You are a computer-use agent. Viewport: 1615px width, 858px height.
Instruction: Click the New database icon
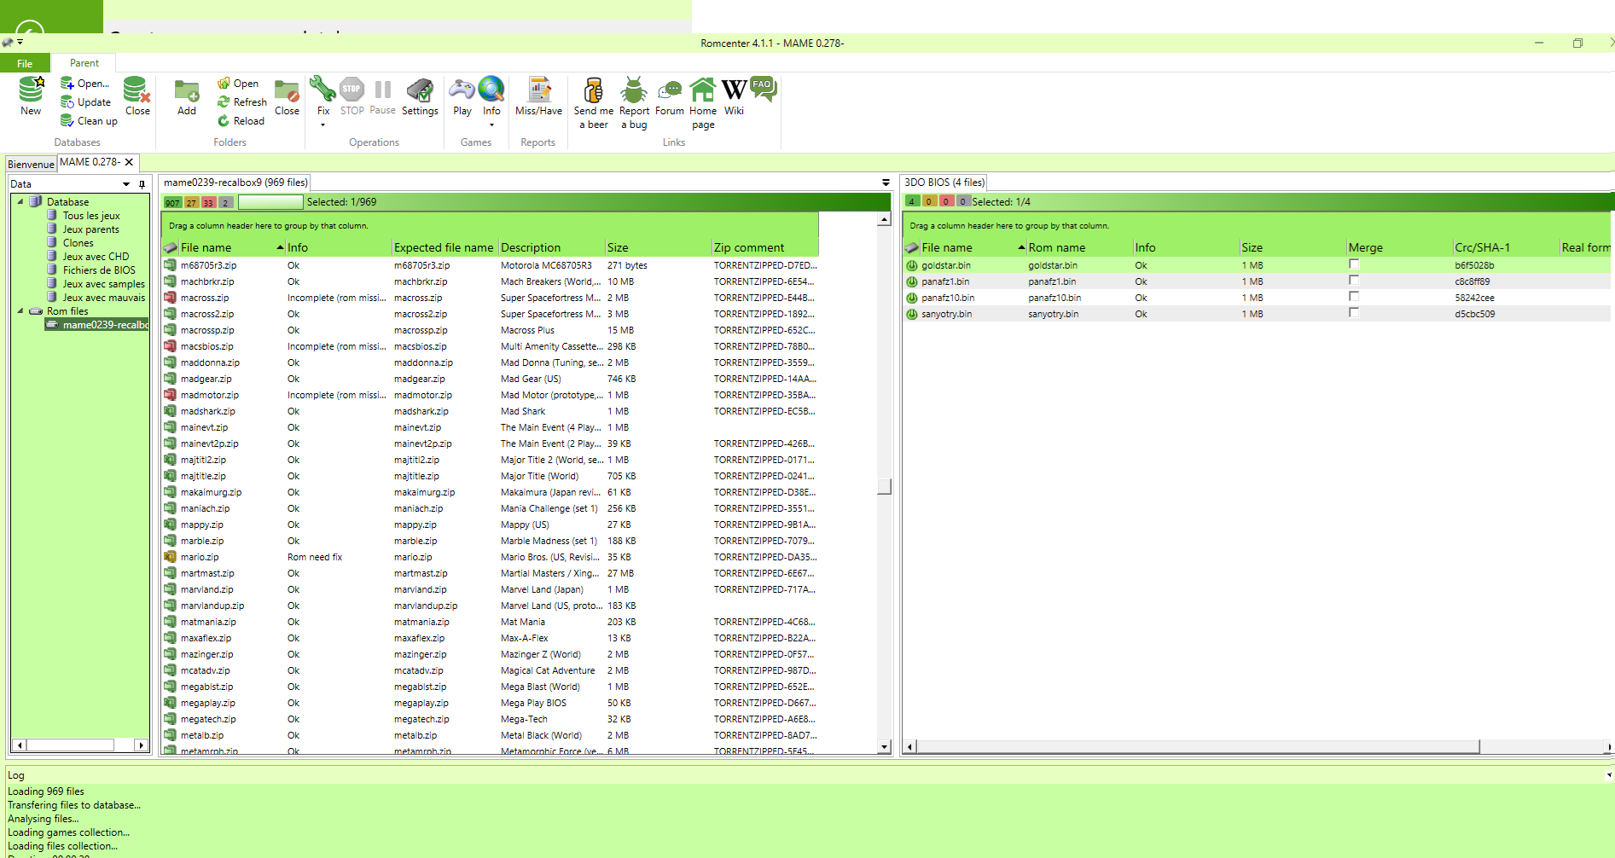tap(31, 90)
